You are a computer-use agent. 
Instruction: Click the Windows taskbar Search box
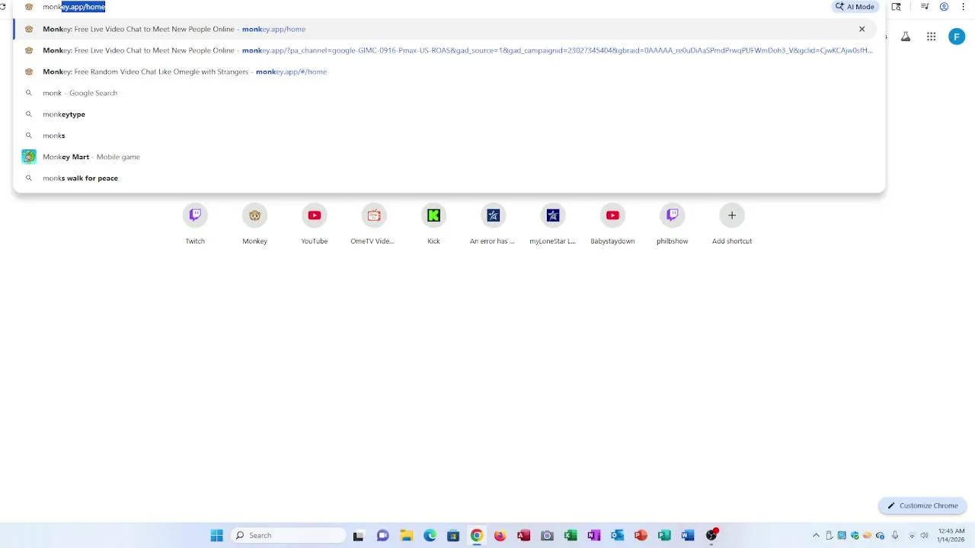287,535
